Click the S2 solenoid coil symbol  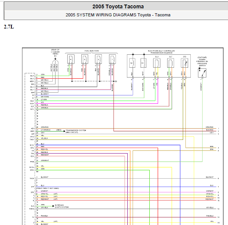coord(132,63)
